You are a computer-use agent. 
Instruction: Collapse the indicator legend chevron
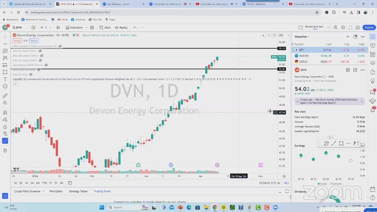pyautogui.click(x=15, y=84)
